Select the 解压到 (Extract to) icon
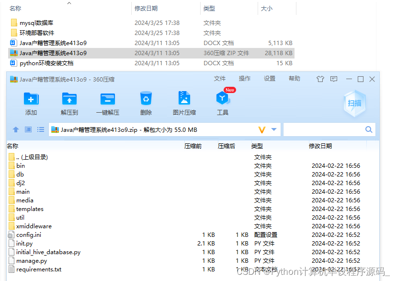397x281 pixels. [x=69, y=102]
